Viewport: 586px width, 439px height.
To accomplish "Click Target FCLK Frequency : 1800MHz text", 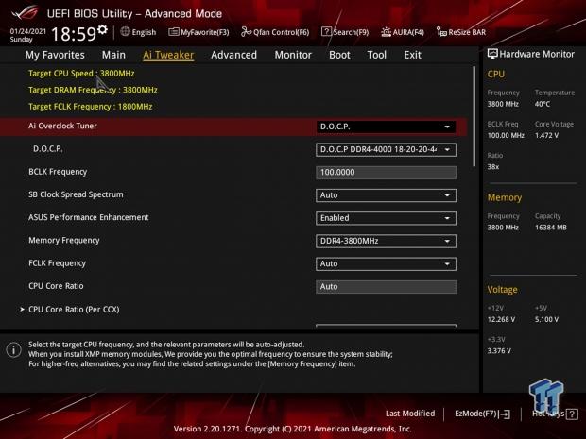I will tap(91, 107).
